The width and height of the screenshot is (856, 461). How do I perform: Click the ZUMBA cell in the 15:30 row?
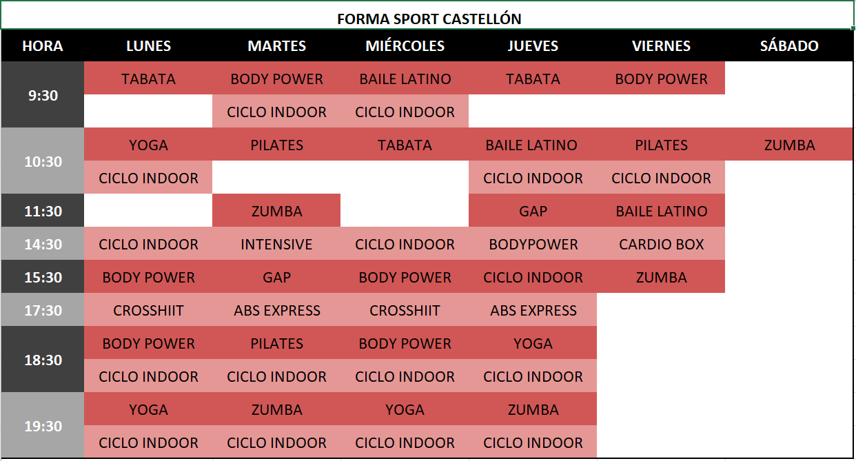click(x=661, y=278)
